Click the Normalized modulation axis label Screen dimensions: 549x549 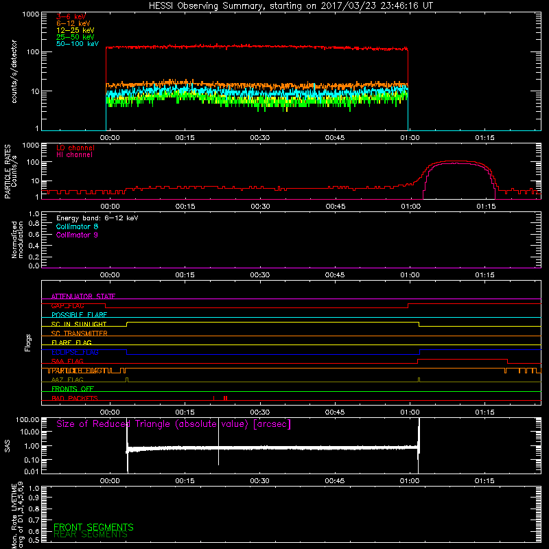tap(17, 240)
